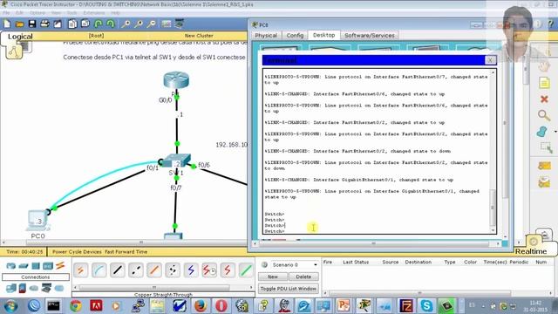Screen dimensions: 558x314
Task: Save the current network with floppy icon
Action: click(32, 24)
